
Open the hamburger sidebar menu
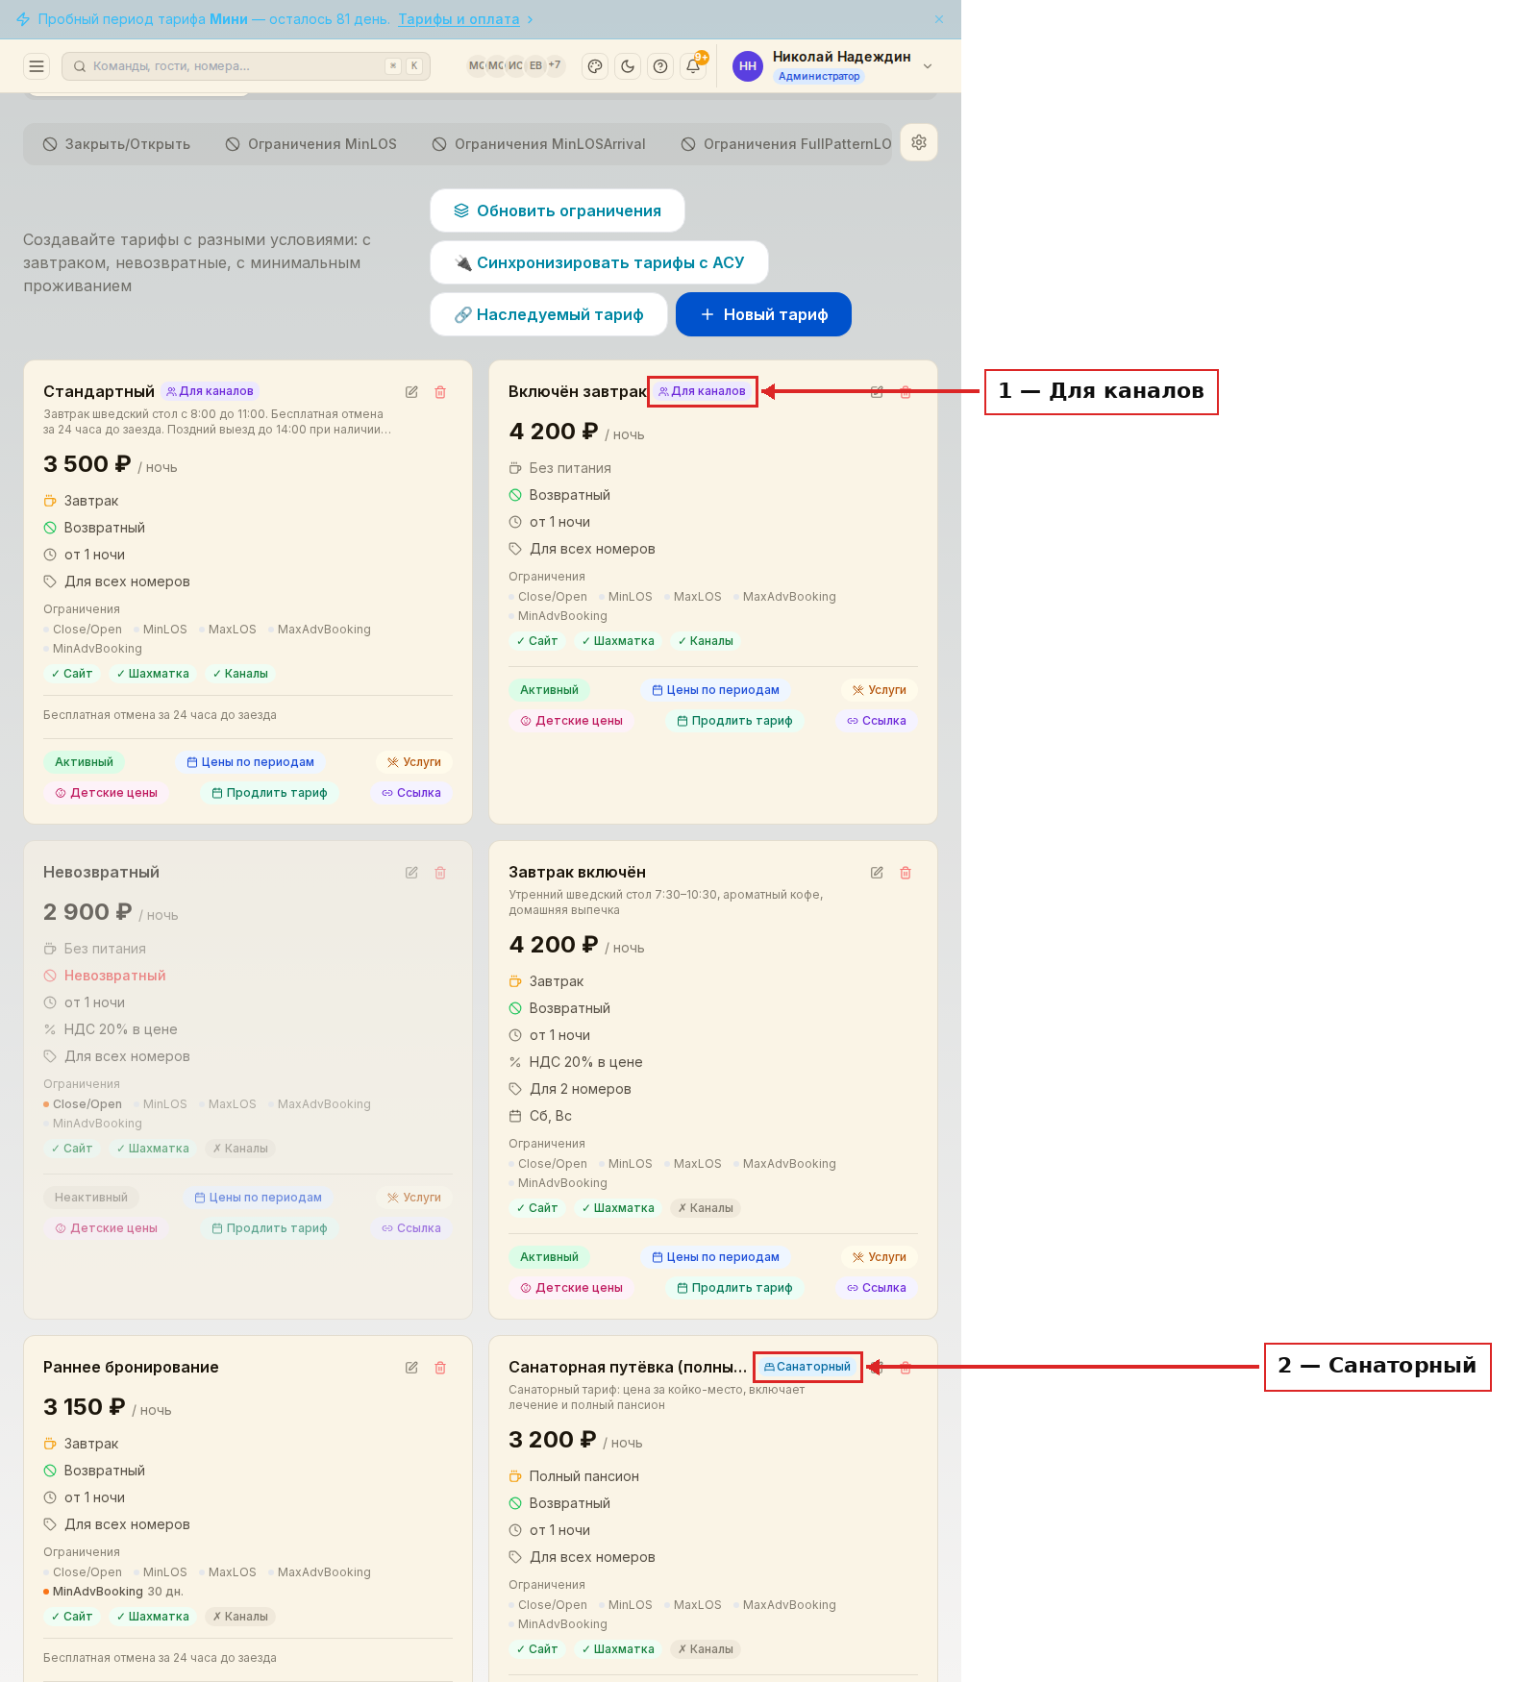coord(37,66)
